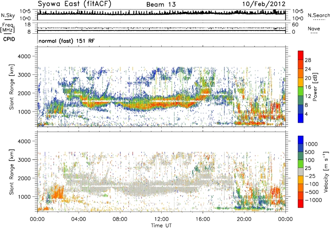
Task: Select the '12:00' time axis tick
Action: [161, 219]
